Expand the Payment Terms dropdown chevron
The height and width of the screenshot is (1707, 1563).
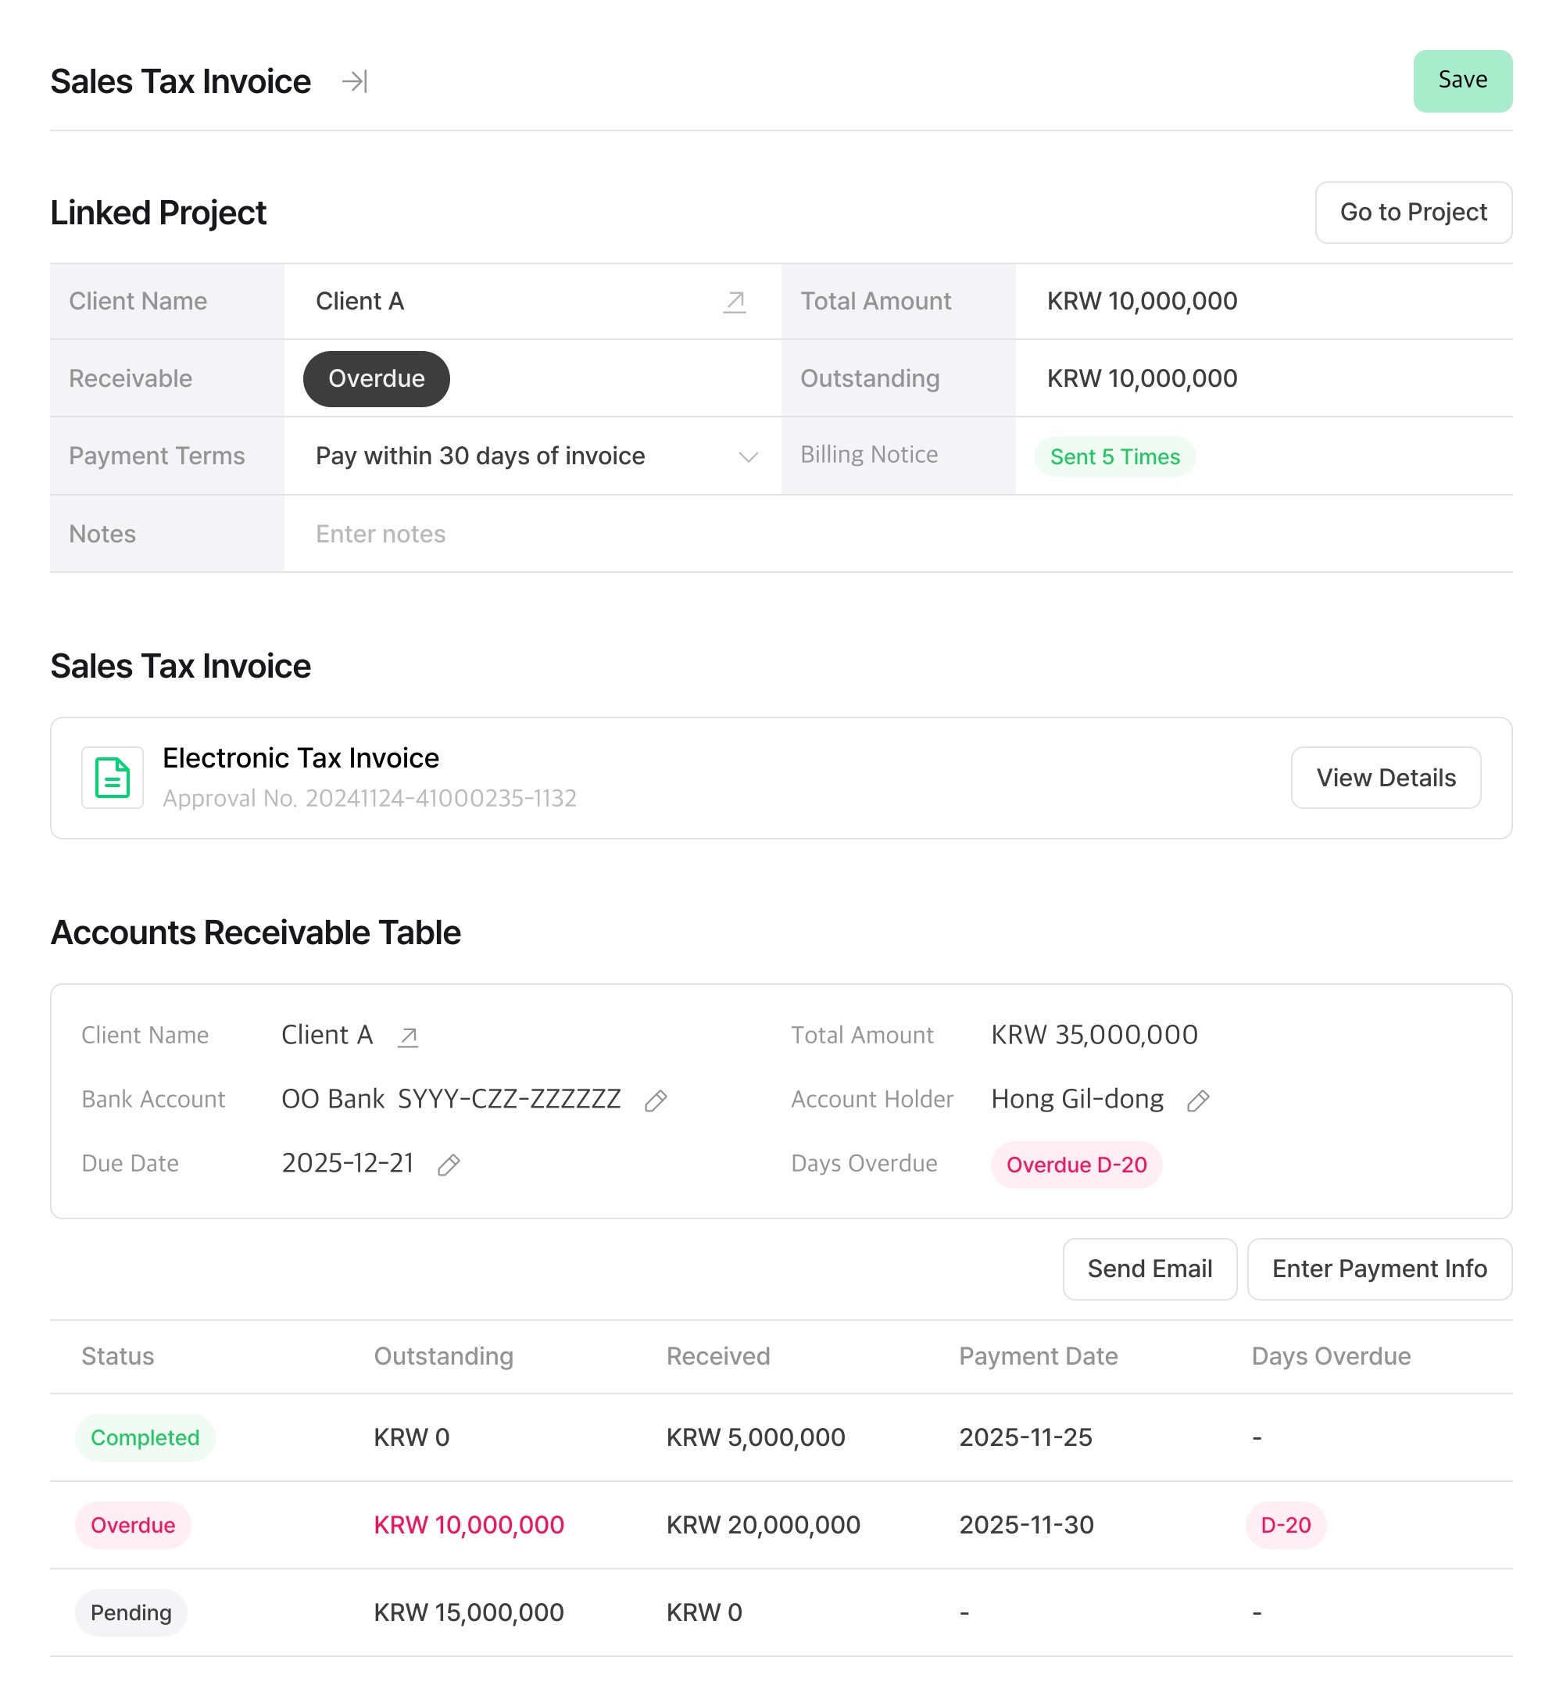pos(748,456)
